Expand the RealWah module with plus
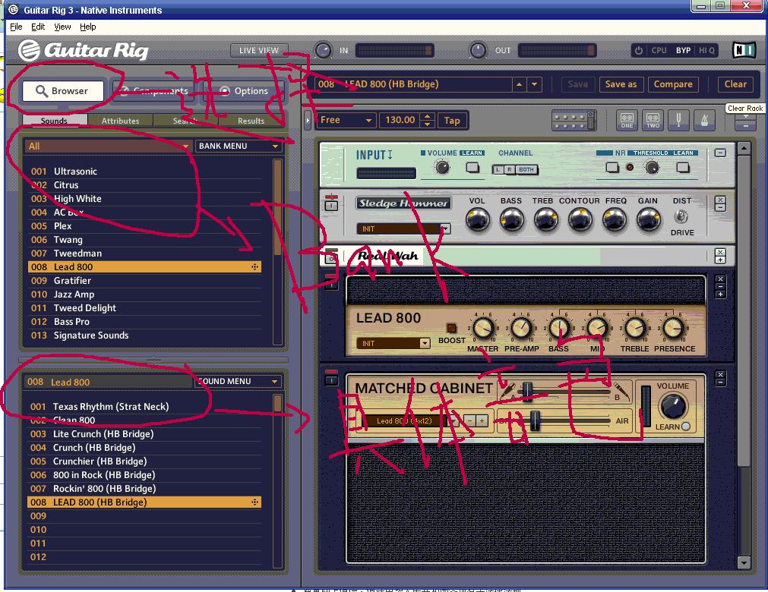The image size is (768, 592). pos(720,260)
